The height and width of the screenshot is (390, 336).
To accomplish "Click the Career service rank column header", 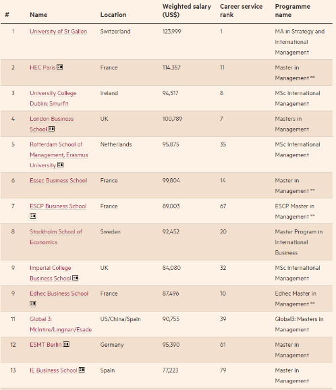I will click(241, 11).
